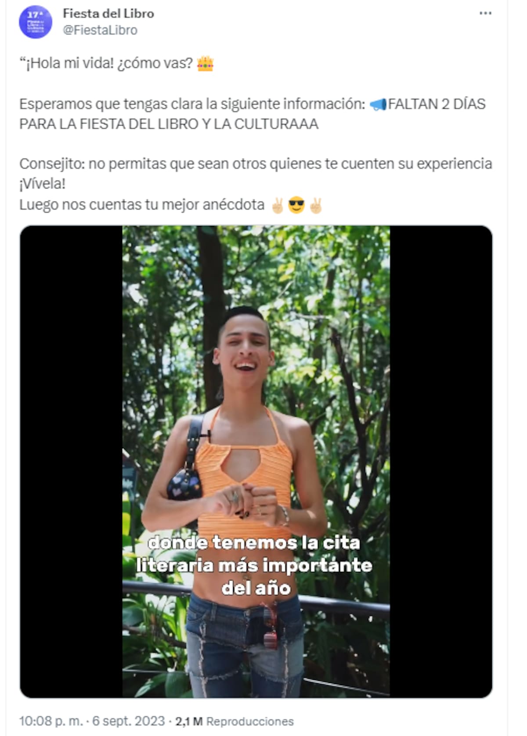
Task: Open the Fiesta del Libro profile avatar
Action: pyautogui.click(x=36, y=22)
